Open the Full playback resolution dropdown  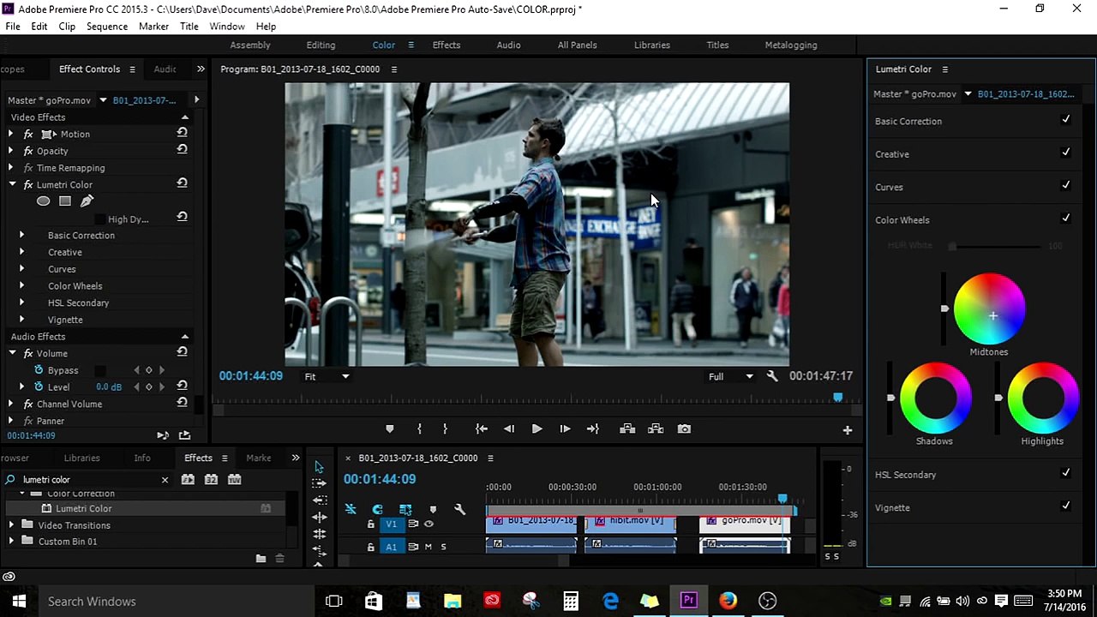click(730, 376)
